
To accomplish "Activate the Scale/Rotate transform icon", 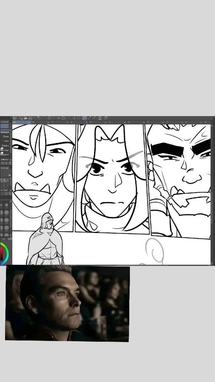I will point(63,118).
